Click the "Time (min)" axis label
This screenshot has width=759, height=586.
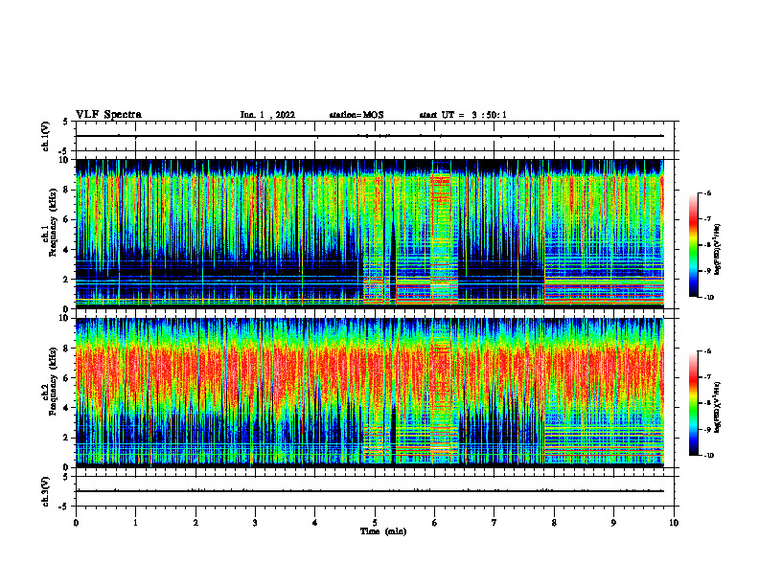[x=383, y=531]
